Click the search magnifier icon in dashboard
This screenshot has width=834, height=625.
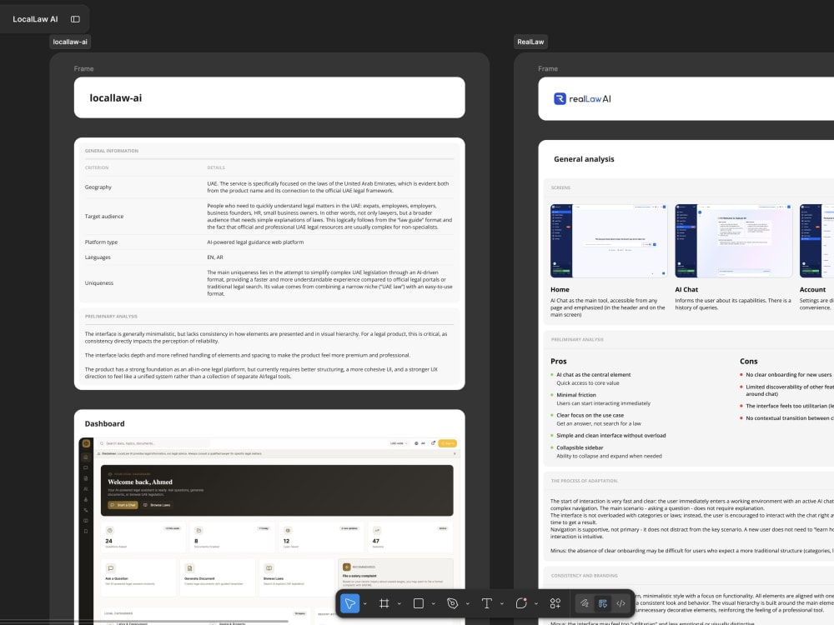(x=102, y=443)
